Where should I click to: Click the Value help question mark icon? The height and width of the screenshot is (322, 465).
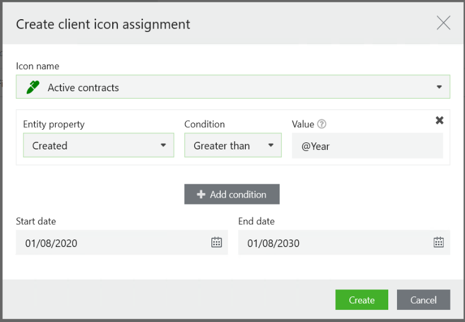[x=321, y=124]
